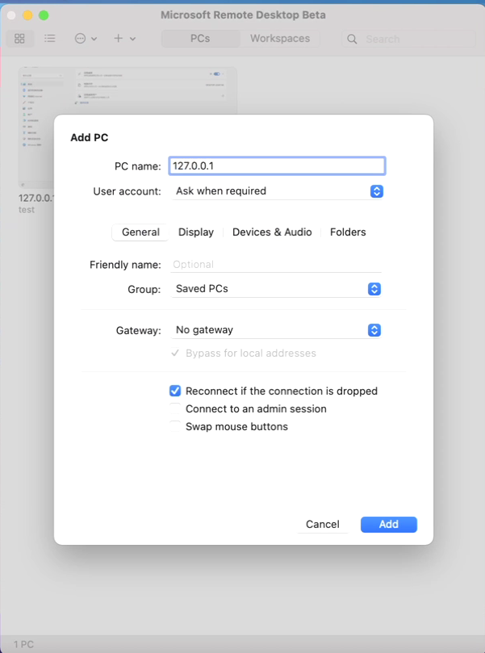This screenshot has width=485, height=653.
Task: Enable Swap mouse buttons checkbox
Action: coord(175,427)
